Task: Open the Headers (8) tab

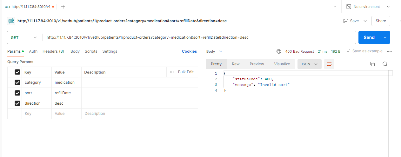Action: point(53,51)
